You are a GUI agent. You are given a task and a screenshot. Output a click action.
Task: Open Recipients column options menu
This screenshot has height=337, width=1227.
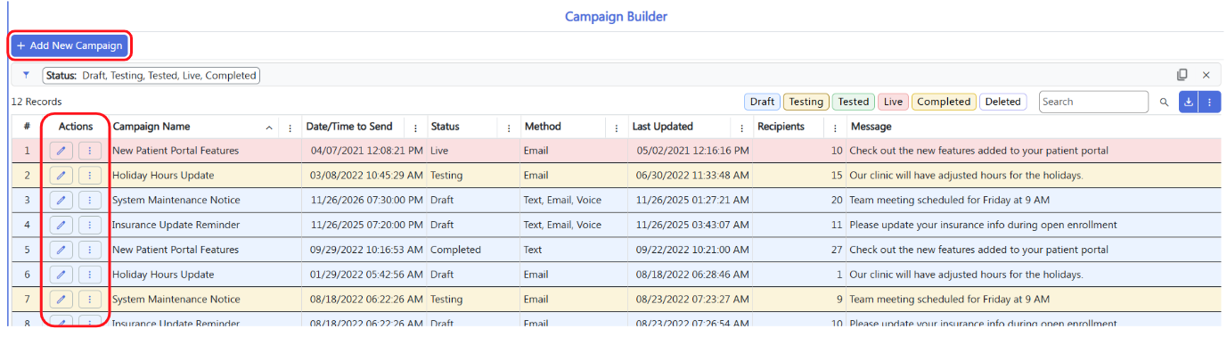[835, 127]
